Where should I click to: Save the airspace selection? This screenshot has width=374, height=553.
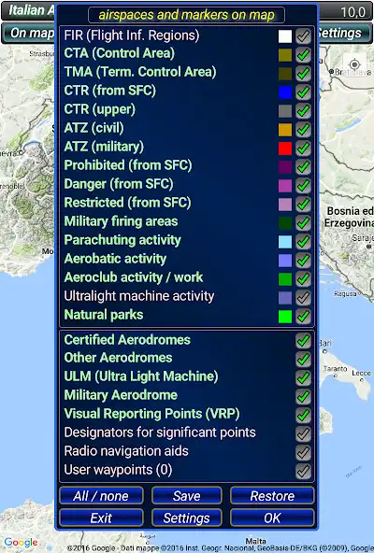click(x=186, y=496)
